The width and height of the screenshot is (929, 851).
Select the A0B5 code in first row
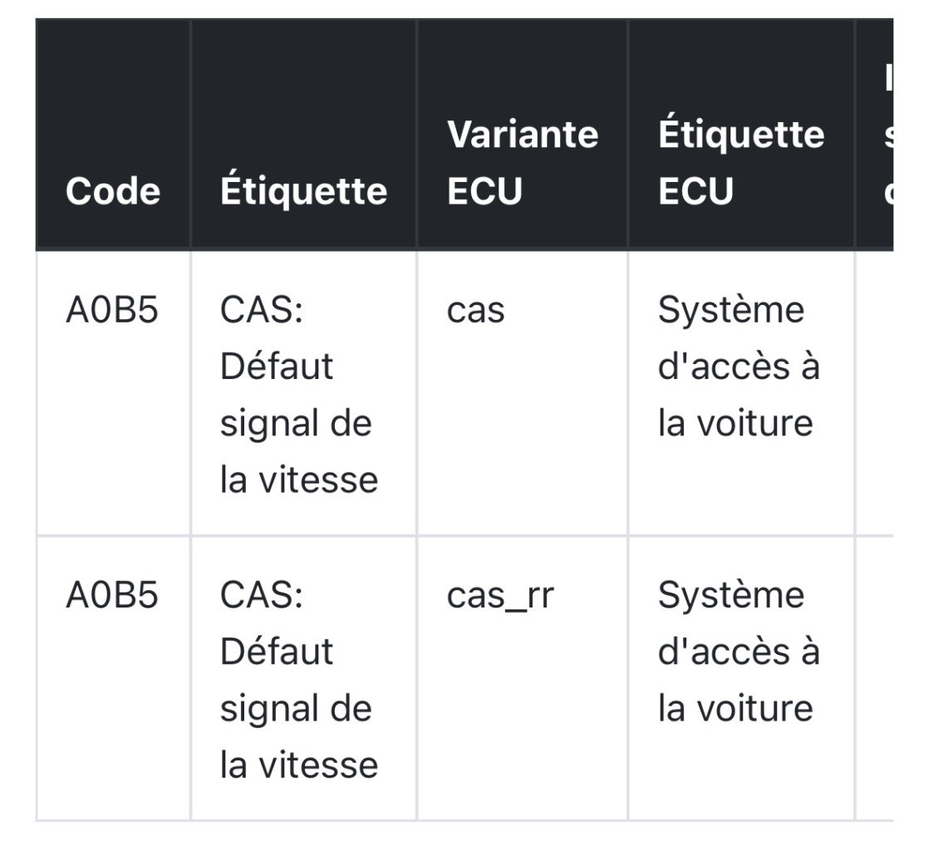click(112, 310)
